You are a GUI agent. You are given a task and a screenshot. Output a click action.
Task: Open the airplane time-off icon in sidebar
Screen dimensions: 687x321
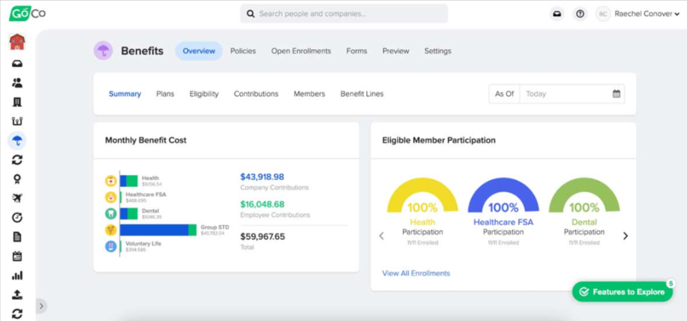pyautogui.click(x=17, y=199)
